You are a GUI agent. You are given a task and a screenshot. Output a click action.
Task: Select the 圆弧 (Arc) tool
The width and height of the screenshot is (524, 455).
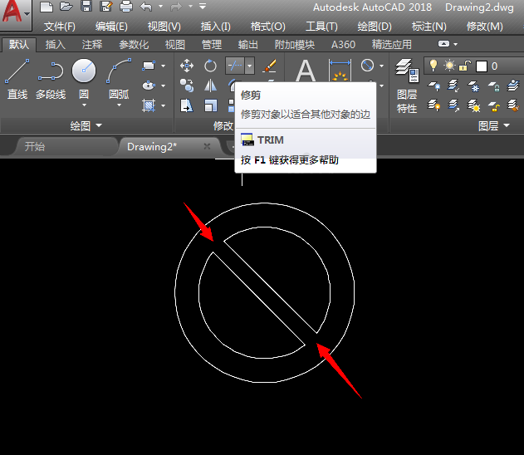coord(119,79)
